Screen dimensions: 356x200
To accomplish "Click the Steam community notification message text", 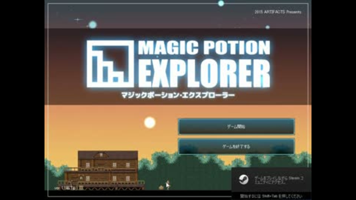I will [278, 180].
